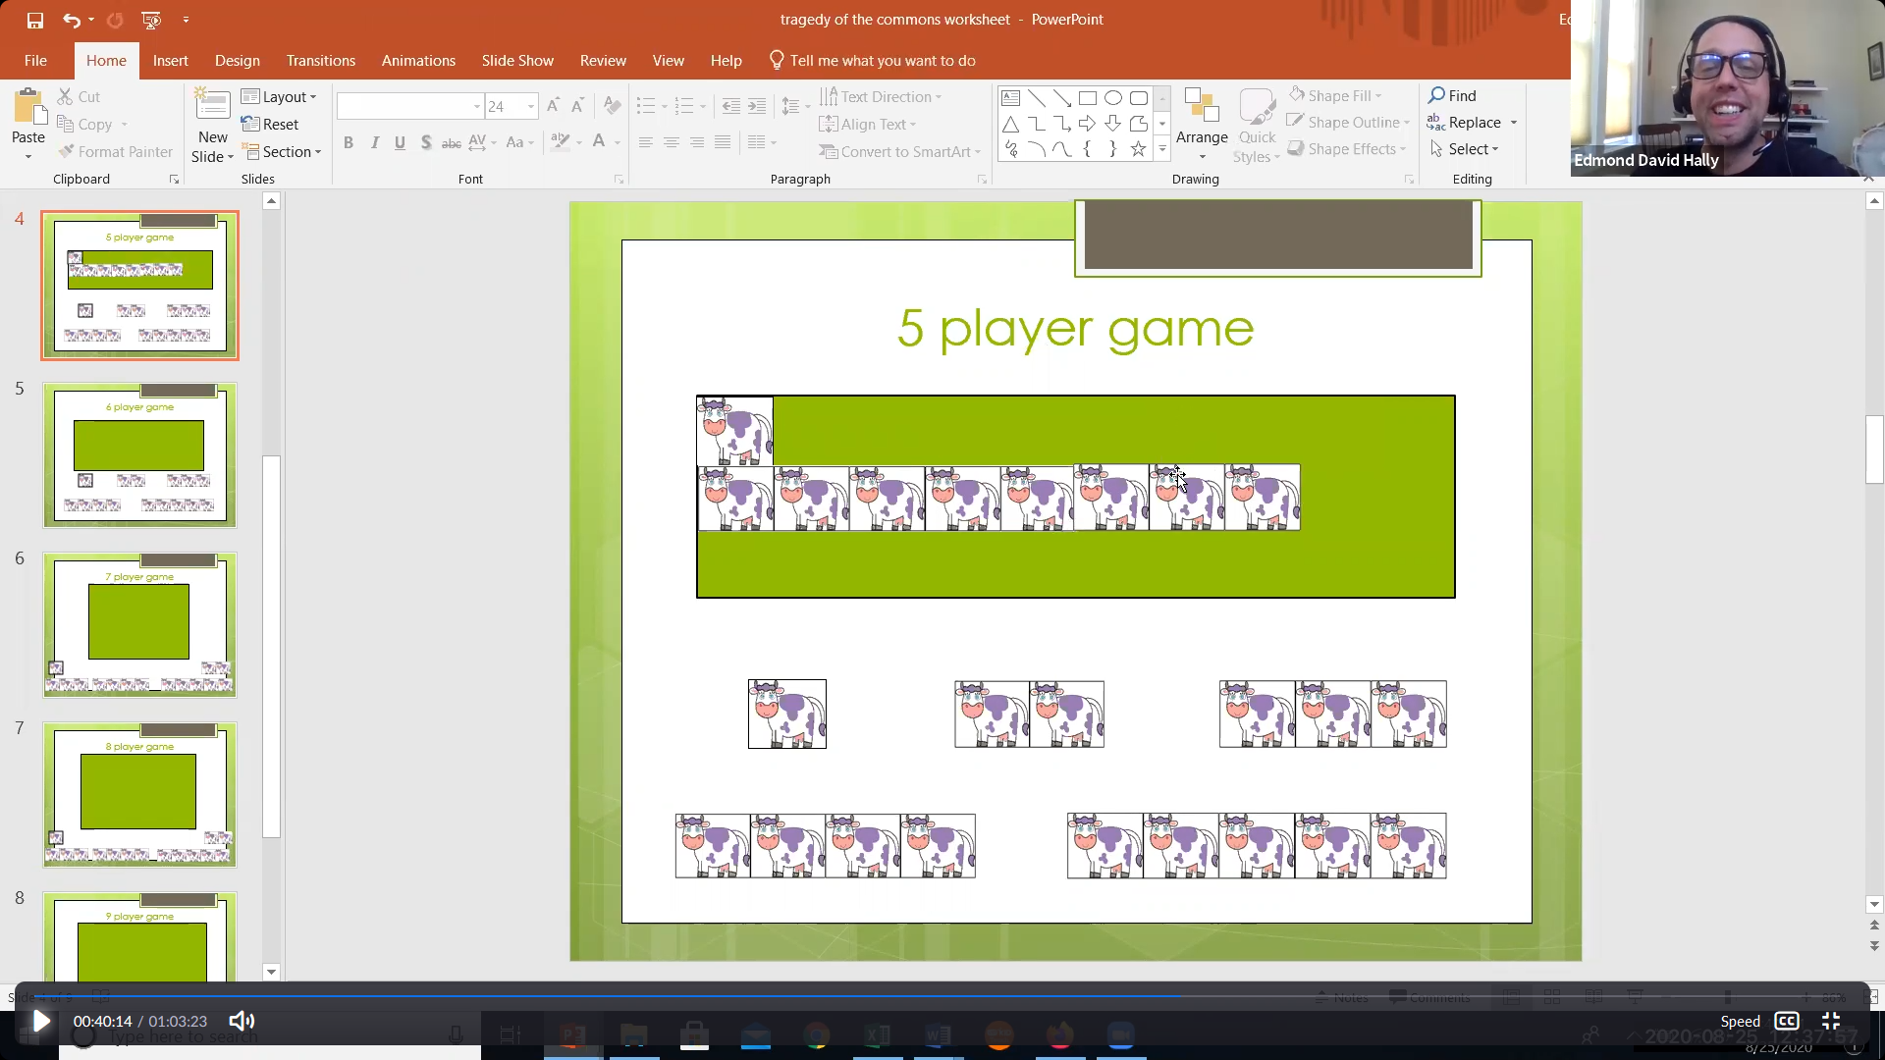Open Quick Styles gallery
The image size is (1885, 1060).
pyautogui.click(x=1257, y=125)
